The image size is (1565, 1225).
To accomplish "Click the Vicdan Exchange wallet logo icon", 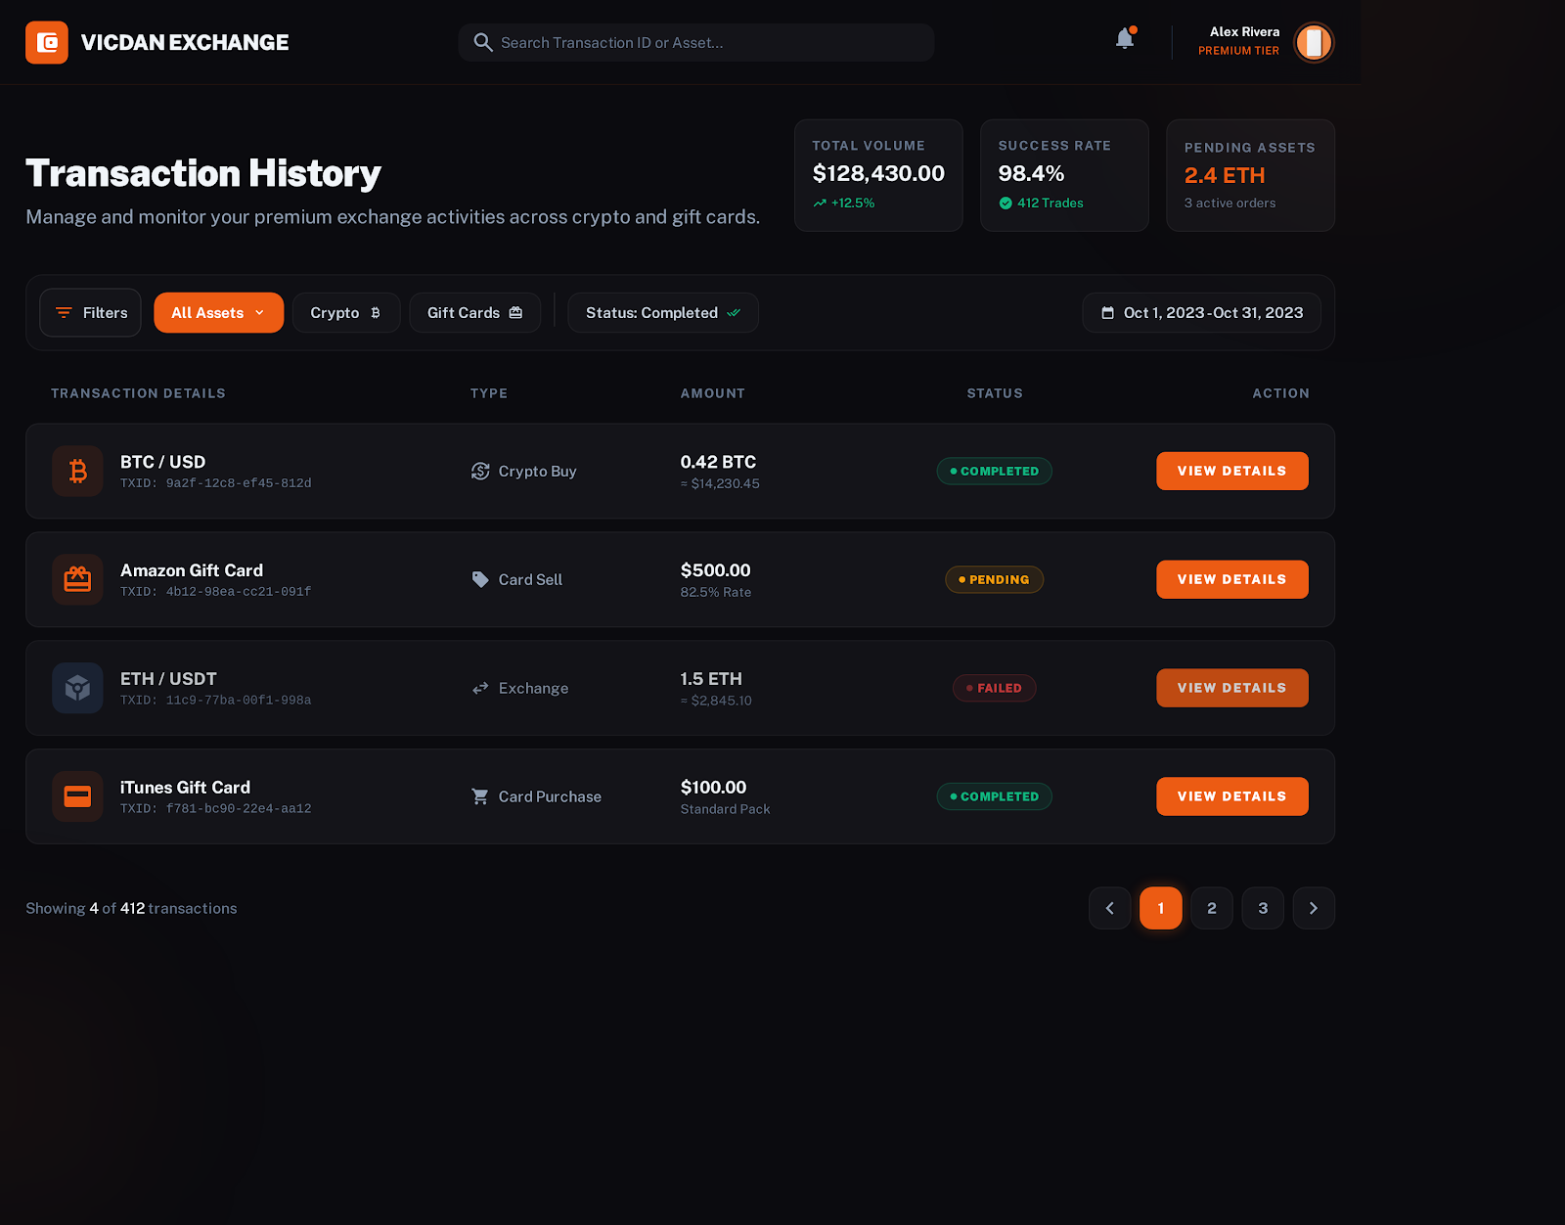I will point(47,43).
